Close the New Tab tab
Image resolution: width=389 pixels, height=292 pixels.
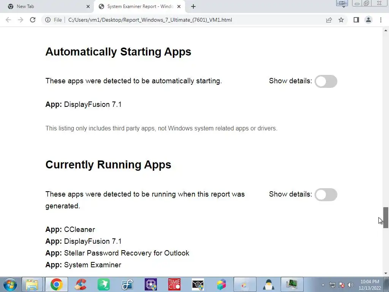coord(88,7)
